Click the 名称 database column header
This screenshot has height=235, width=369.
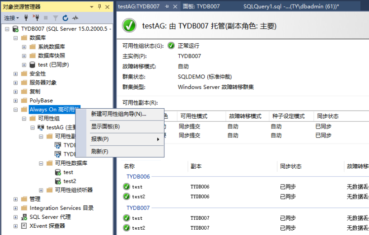pos(129,166)
